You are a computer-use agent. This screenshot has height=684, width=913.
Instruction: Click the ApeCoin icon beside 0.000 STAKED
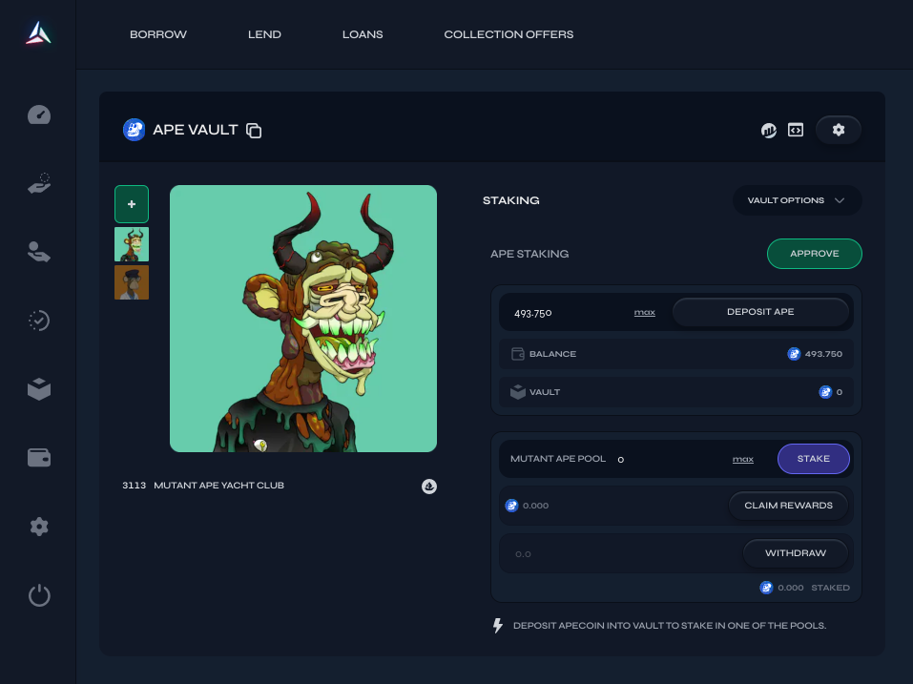click(766, 588)
